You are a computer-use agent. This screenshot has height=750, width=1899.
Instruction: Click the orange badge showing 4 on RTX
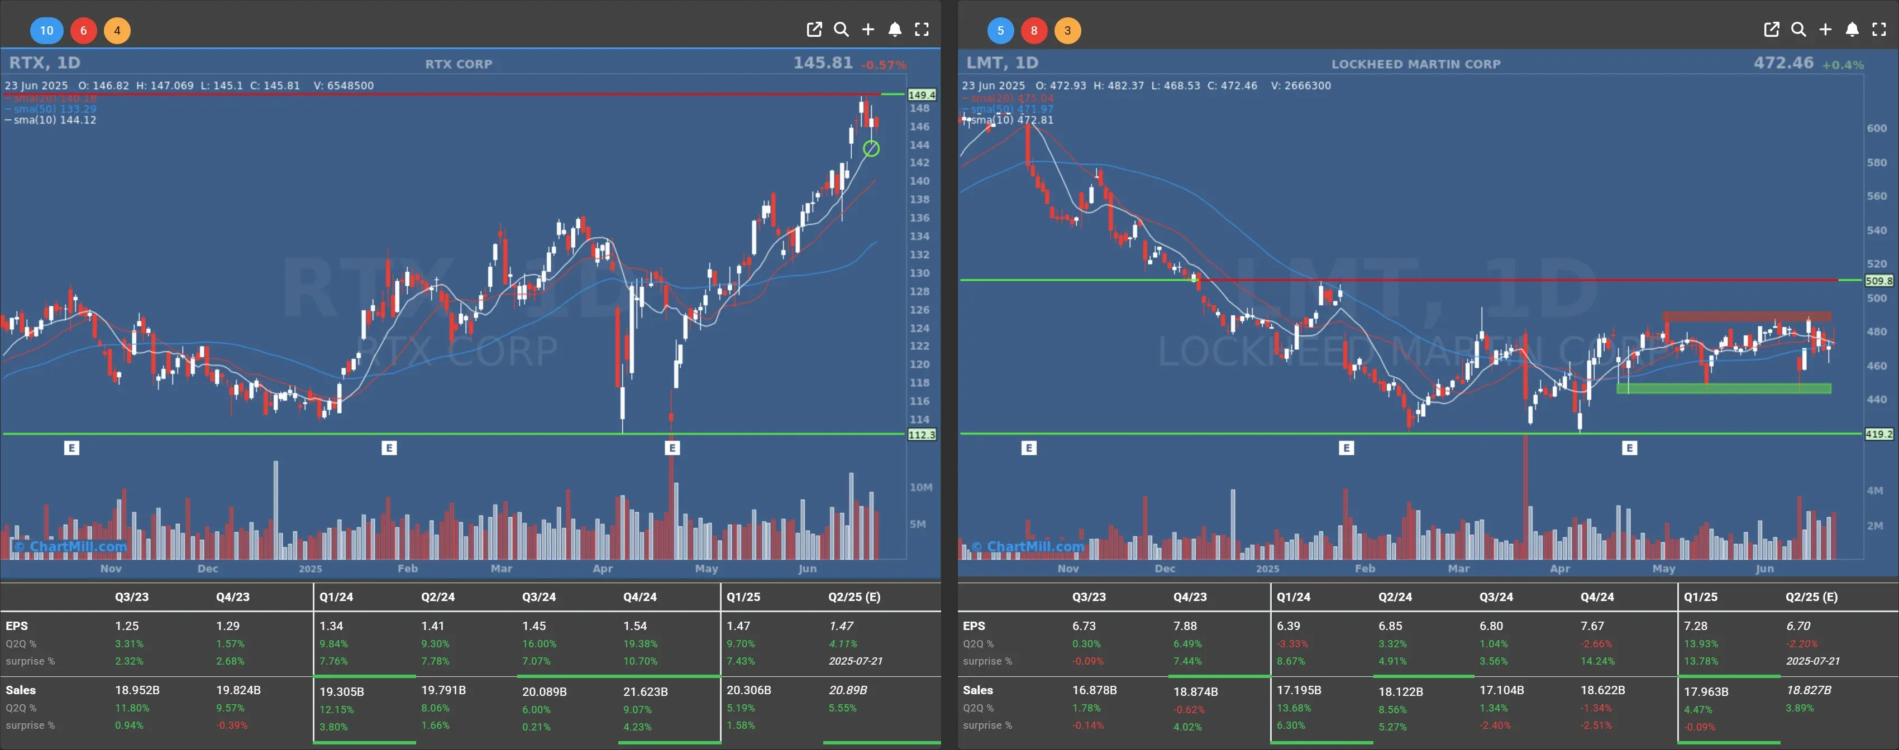pyautogui.click(x=117, y=30)
